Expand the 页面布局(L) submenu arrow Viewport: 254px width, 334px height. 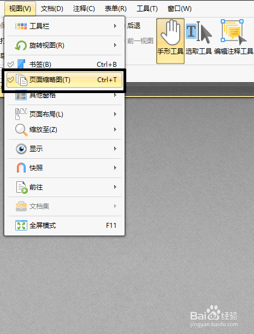point(115,114)
